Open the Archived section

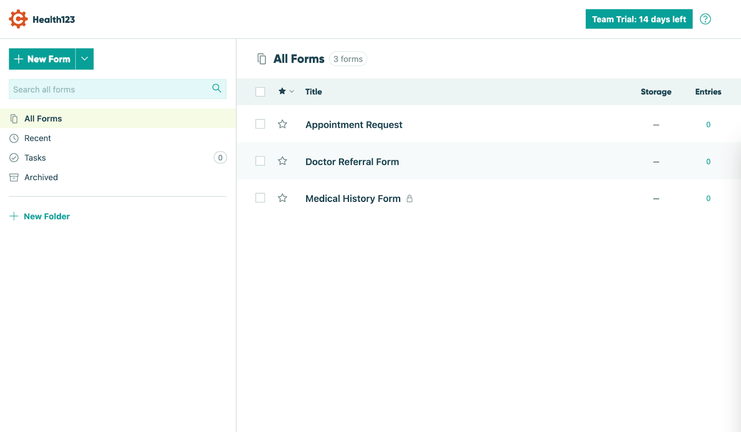click(41, 177)
